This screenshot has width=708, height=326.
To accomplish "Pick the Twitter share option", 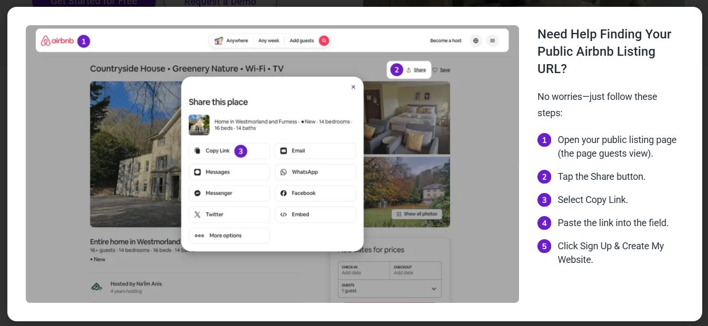I will pyautogui.click(x=229, y=215).
